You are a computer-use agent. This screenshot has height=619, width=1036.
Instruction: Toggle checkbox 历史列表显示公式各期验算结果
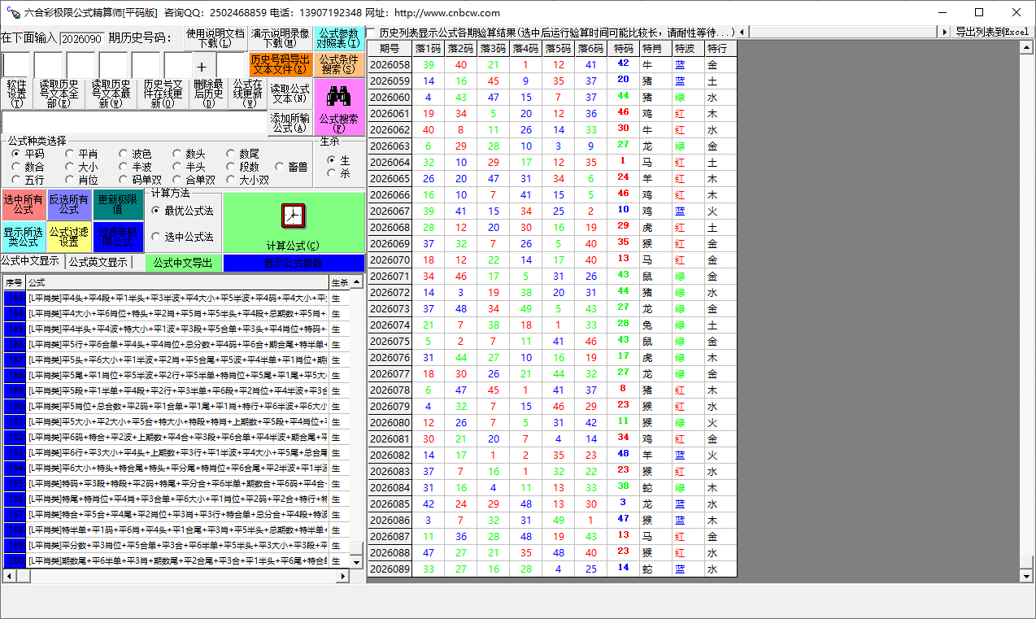pyautogui.click(x=371, y=33)
